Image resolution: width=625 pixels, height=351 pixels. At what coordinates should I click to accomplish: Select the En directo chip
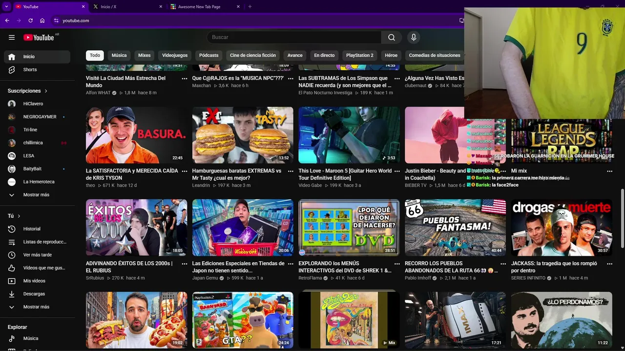point(324,55)
